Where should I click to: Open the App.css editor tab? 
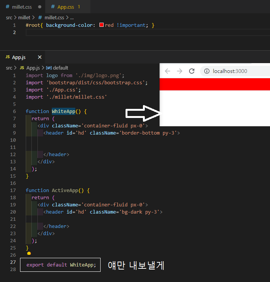68,7
